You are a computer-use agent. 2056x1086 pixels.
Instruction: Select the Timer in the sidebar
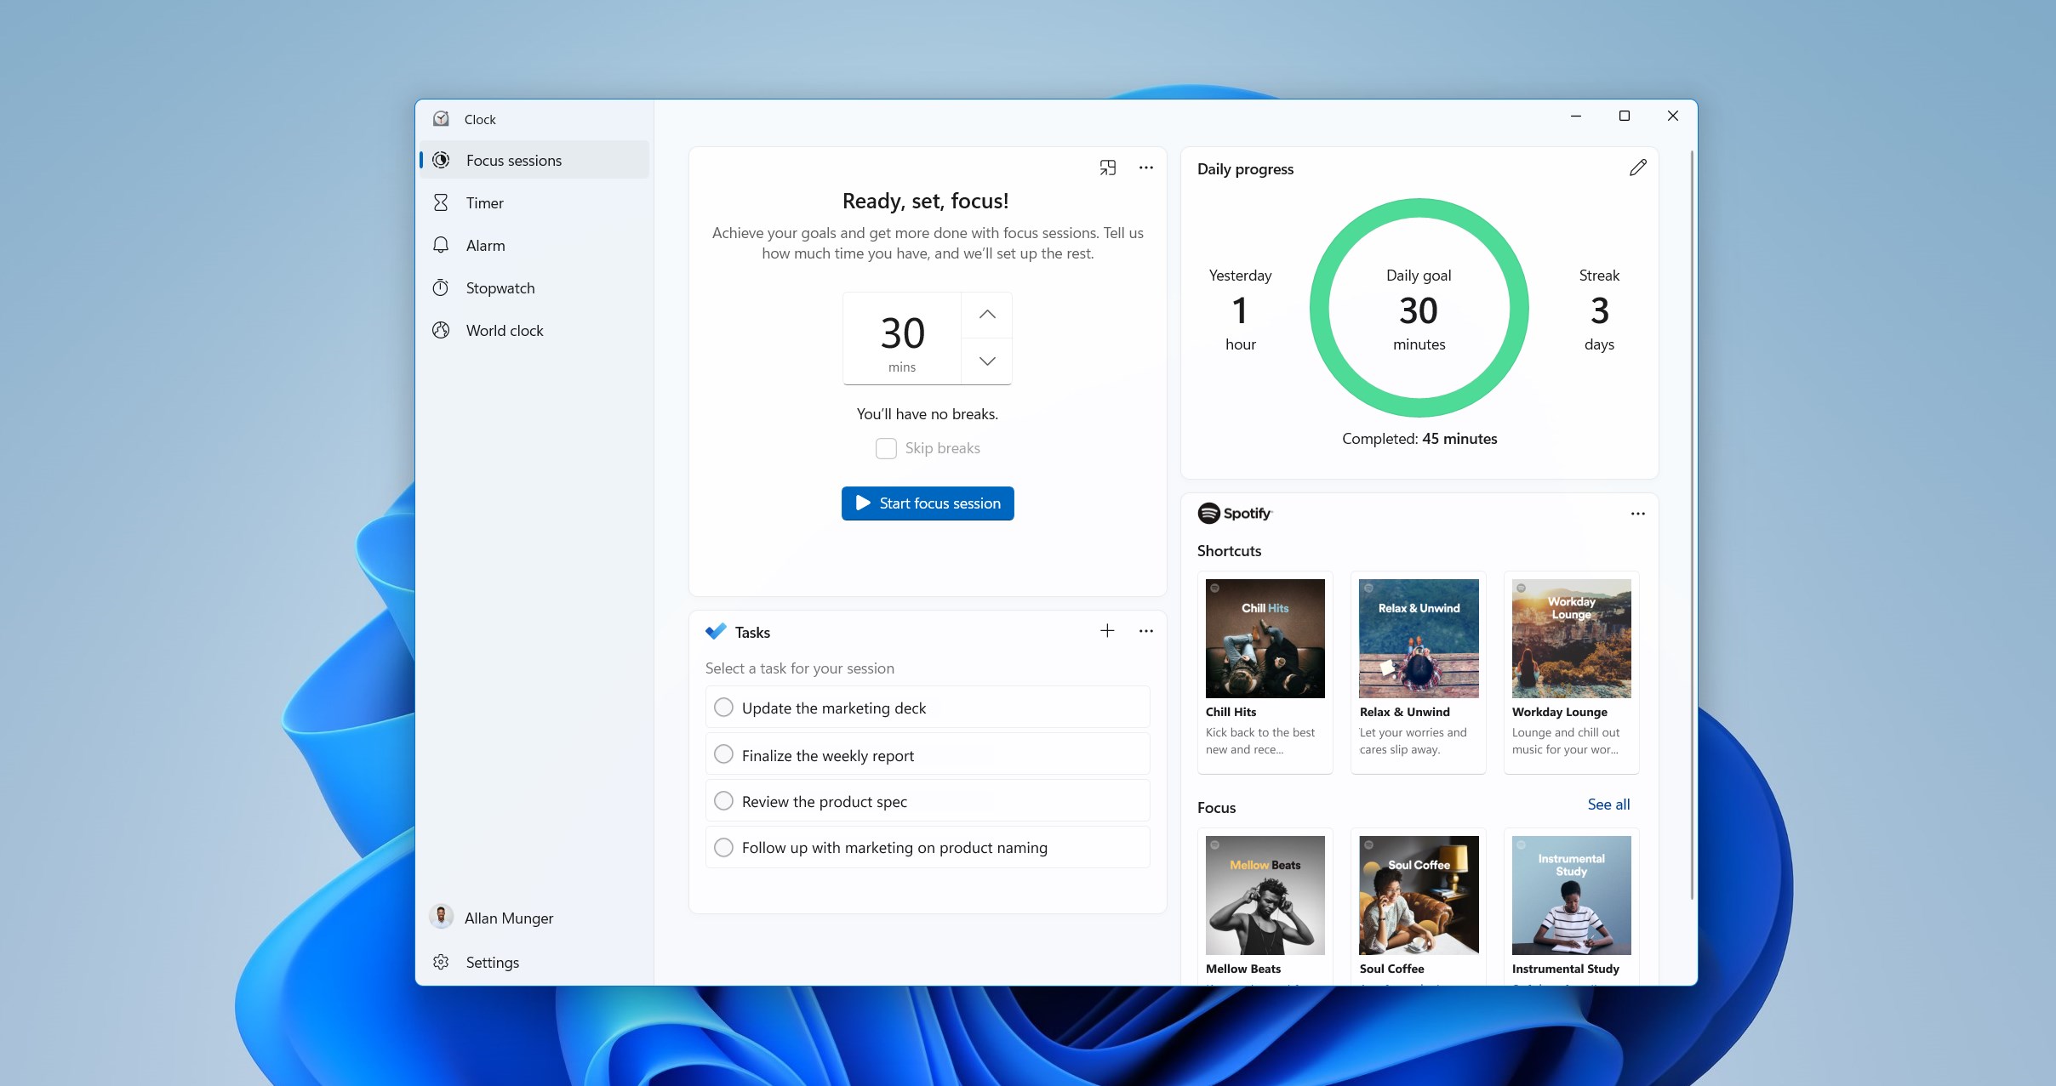(484, 202)
